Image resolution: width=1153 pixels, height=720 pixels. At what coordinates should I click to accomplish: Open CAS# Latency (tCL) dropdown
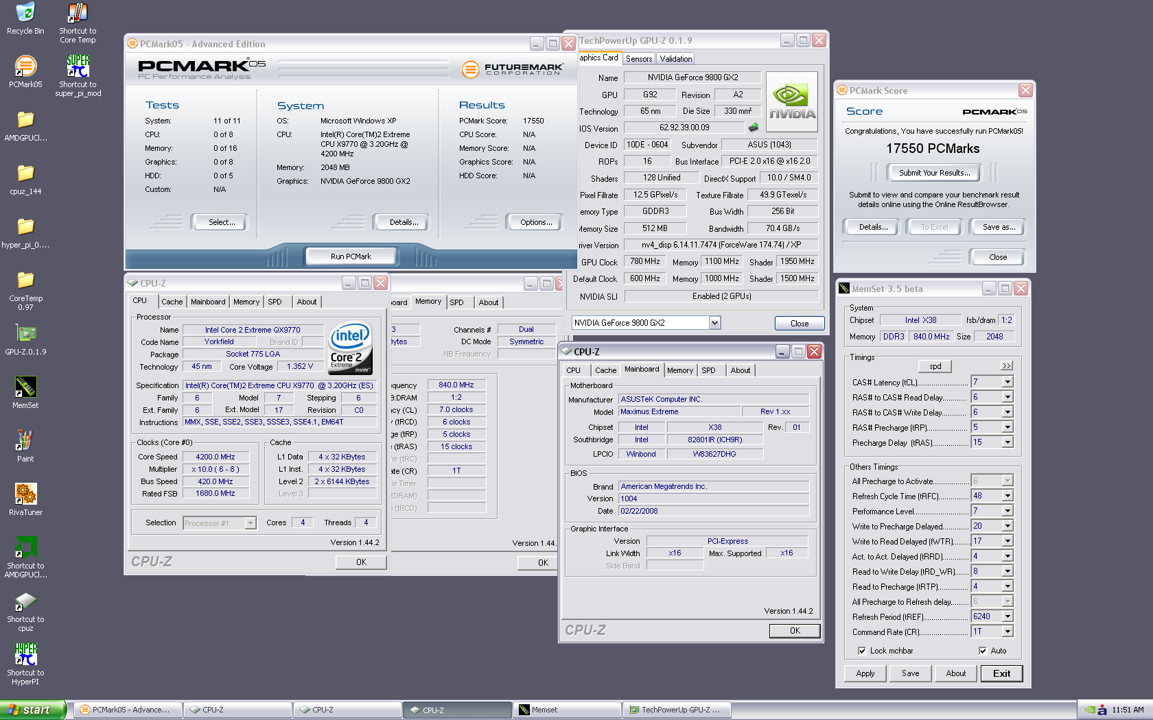pos(1008,382)
